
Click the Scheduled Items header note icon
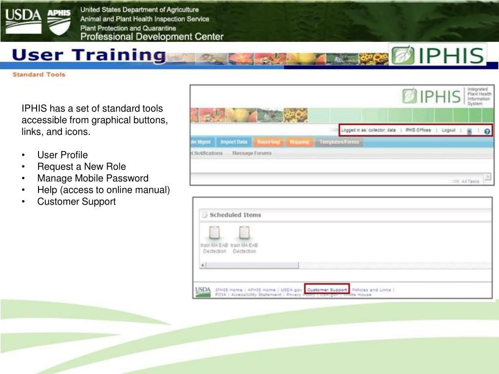coord(205,215)
